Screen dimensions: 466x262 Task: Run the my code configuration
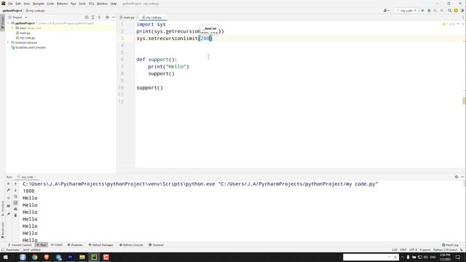pyautogui.click(x=422, y=10)
